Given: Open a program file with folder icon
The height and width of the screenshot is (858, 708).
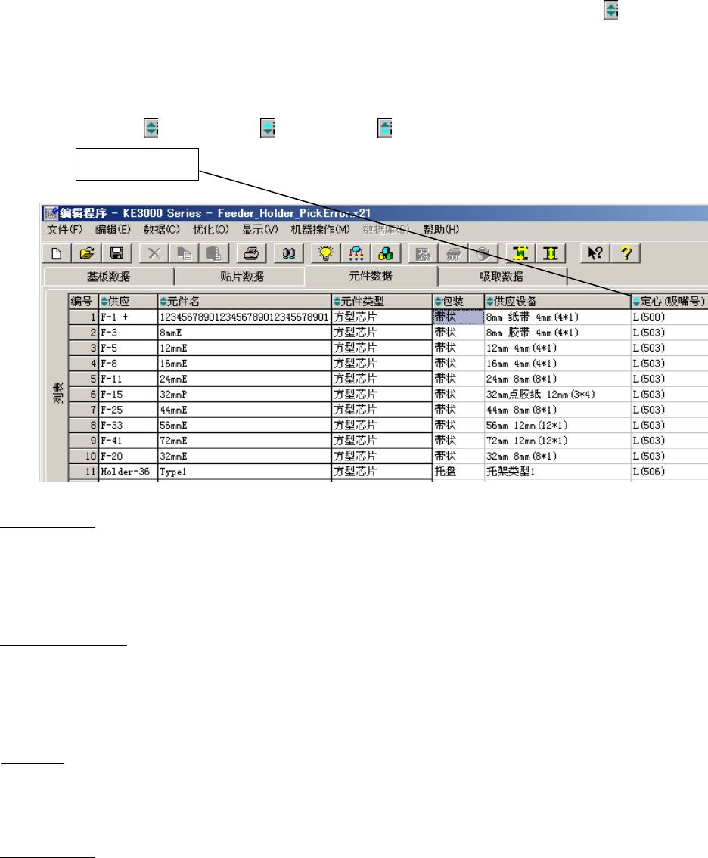Looking at the screenshot, I should click(86, 253).
